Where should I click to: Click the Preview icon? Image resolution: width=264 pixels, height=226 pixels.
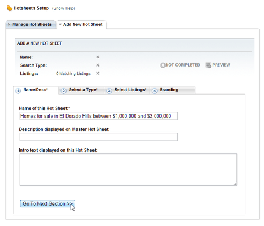point(208,65)
